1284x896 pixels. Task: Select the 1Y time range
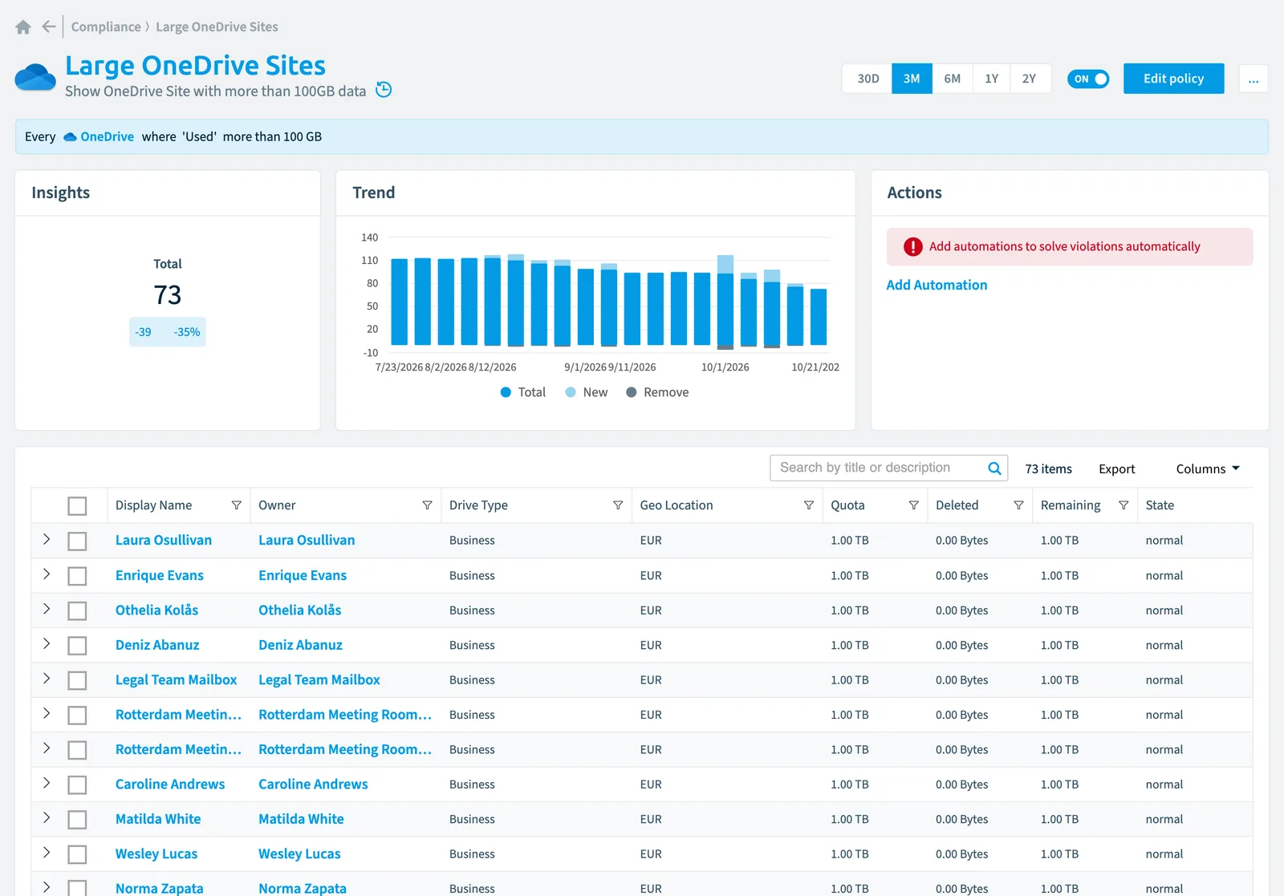[992, 79]
